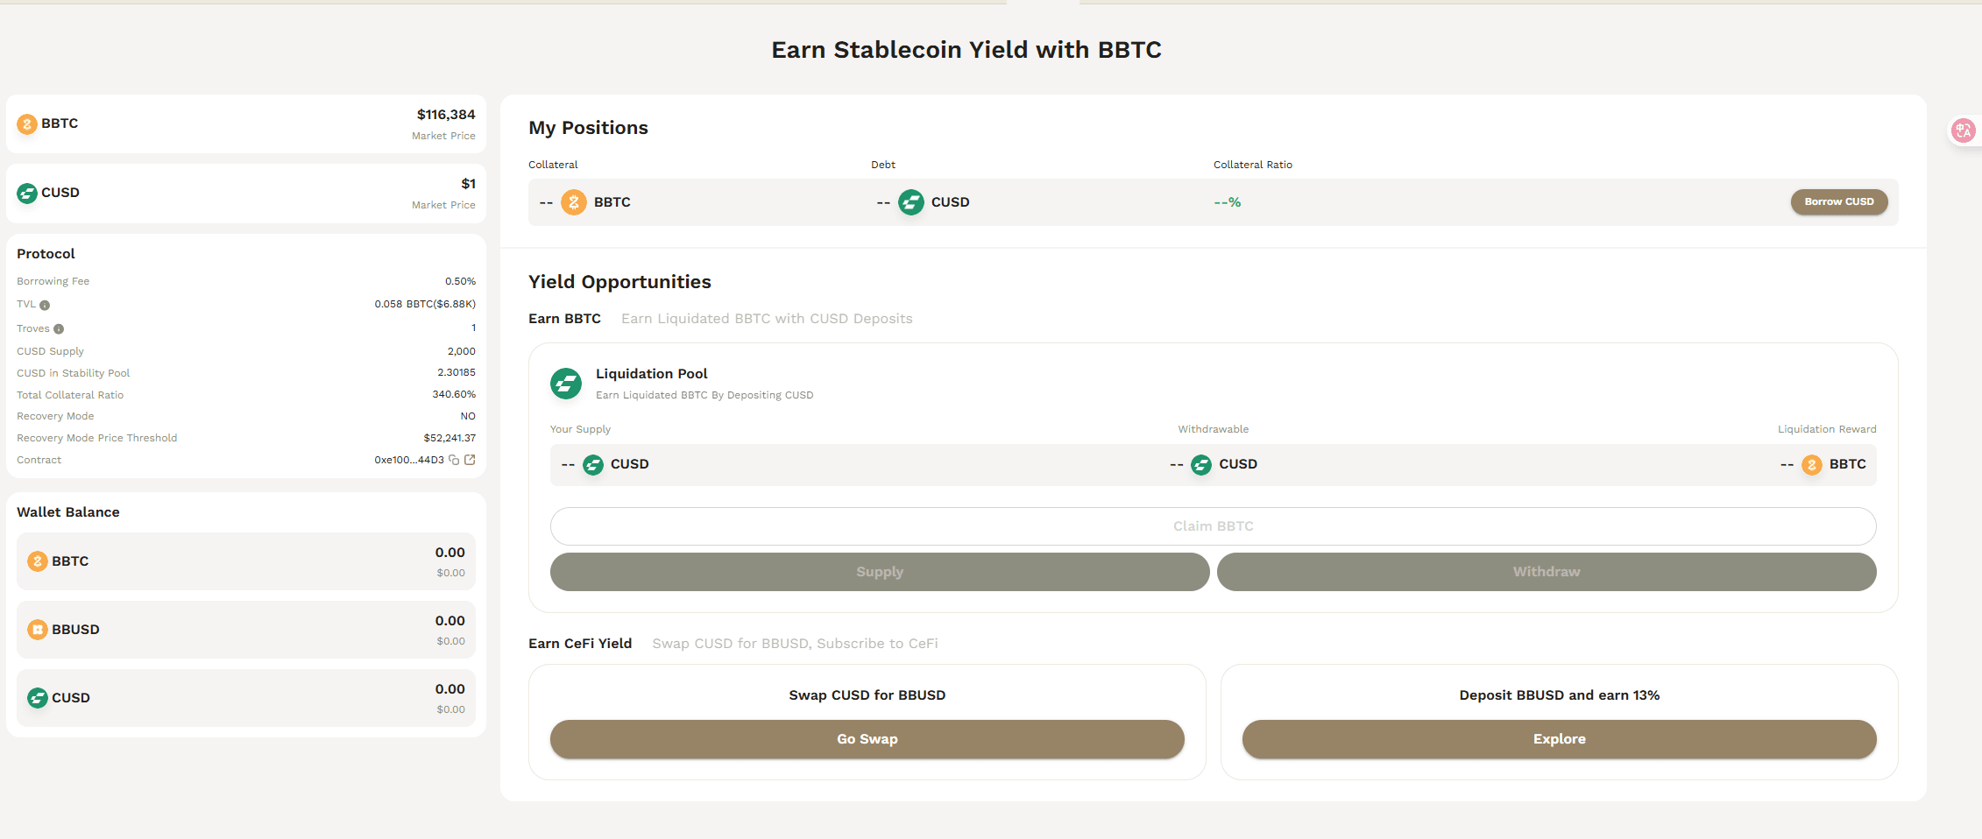Image resolution: width=1982 pixels, height=839 pixels.
Task: Select the BBTC wallet balance row
Action: 246,561
